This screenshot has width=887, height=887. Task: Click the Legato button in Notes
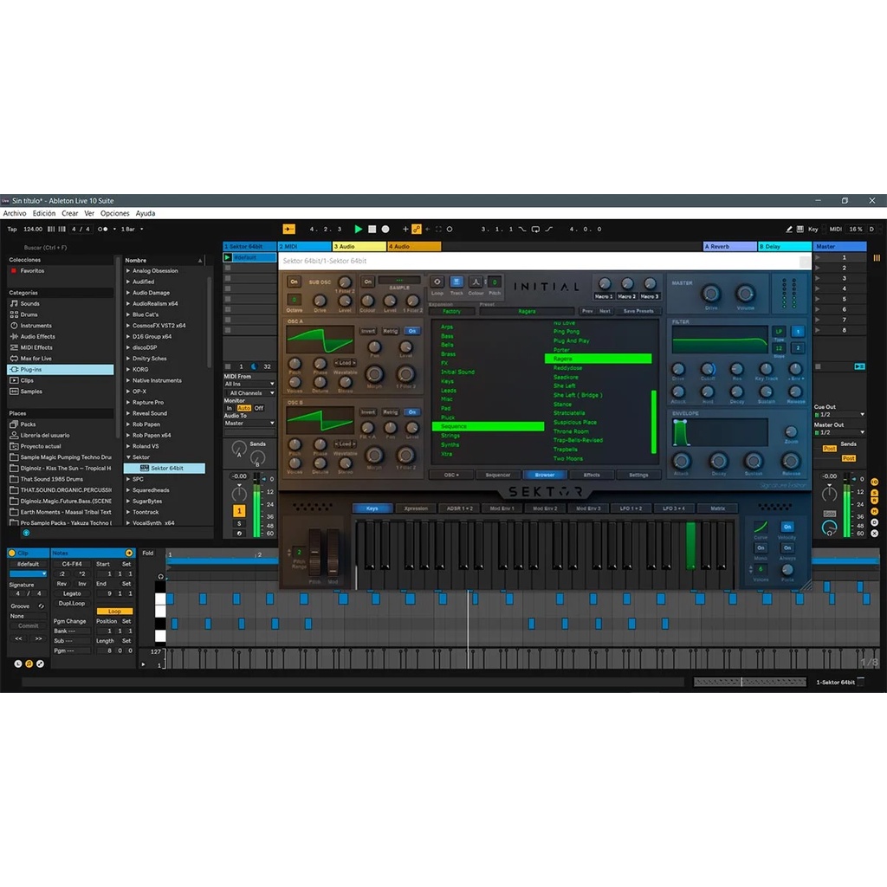click(72, 594)
